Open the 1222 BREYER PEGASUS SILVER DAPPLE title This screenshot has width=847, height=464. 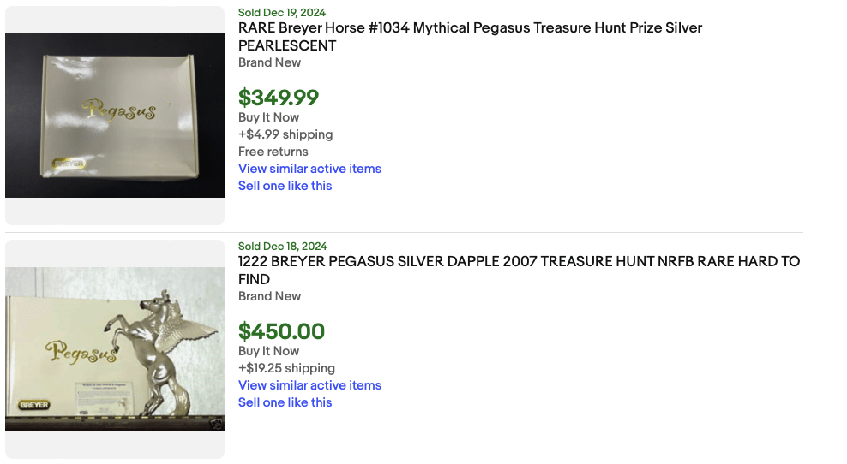coord(519,262)
